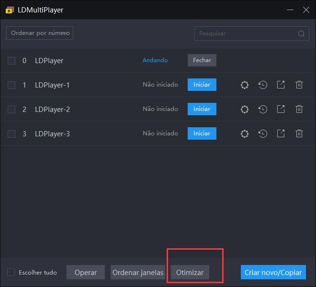Screen dimensions: 316x287
Task: Open settings gear for LDPlayer-2
Action: point(245,110)
